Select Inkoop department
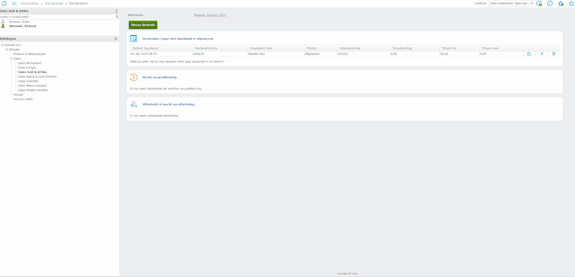This screenshot has width=575, height=277. pos(18,94)
